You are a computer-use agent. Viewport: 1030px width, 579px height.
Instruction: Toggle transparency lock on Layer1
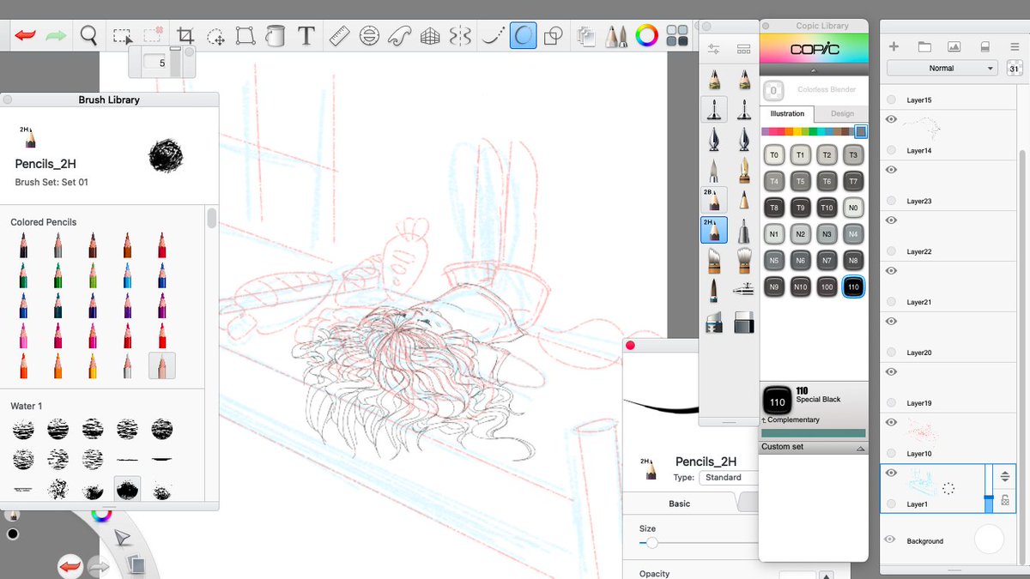[1005, 500]
